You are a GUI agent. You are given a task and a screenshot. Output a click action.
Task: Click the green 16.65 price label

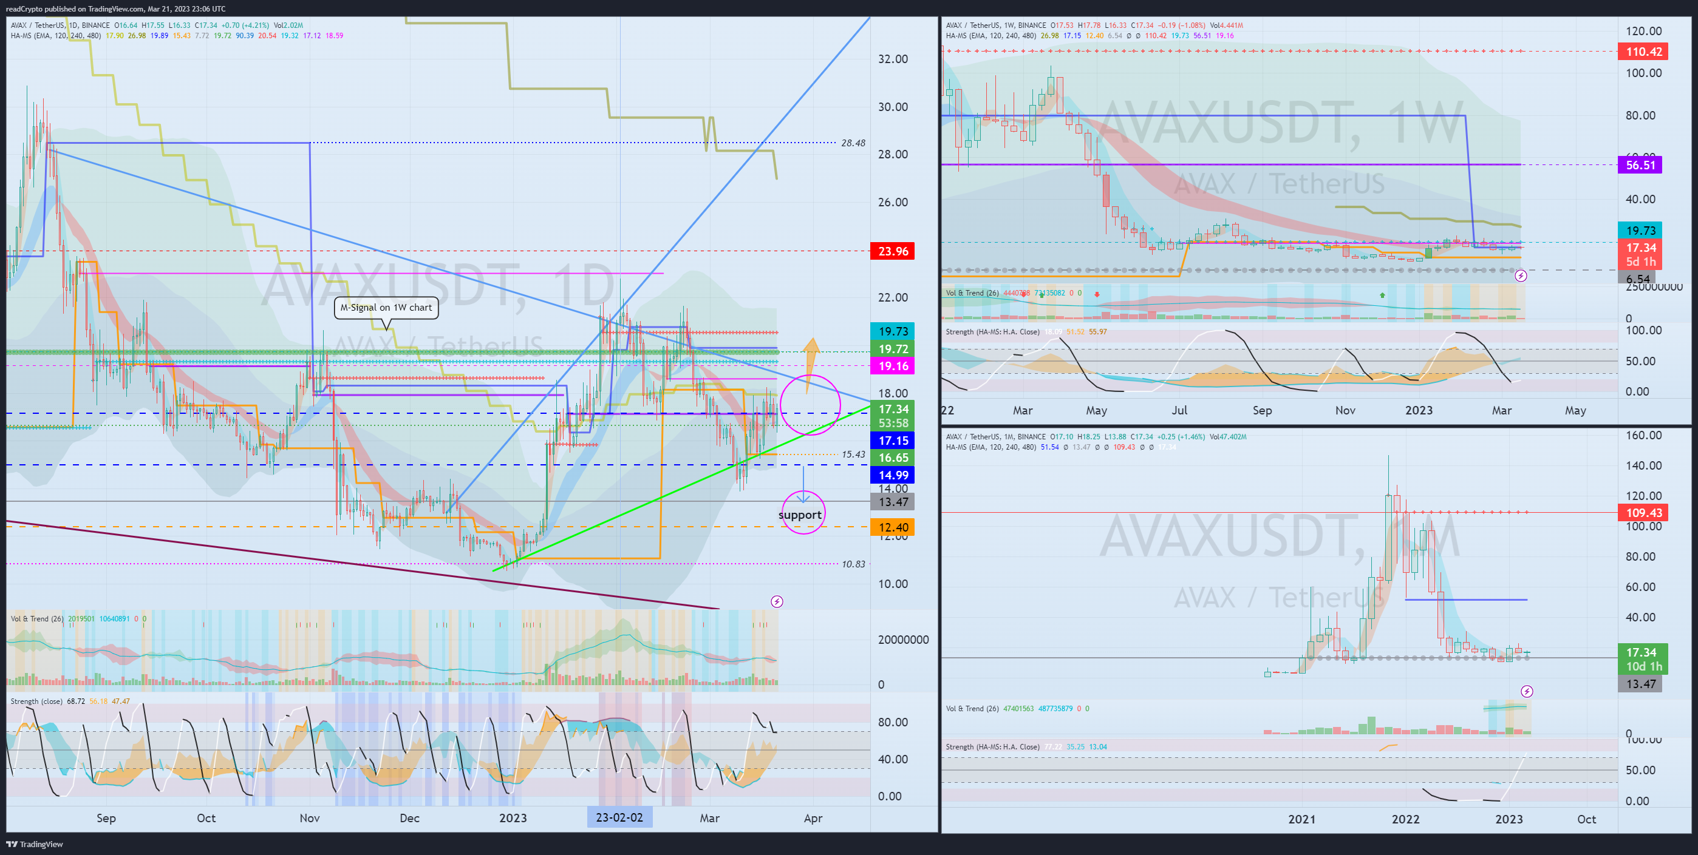coord(893,457)
